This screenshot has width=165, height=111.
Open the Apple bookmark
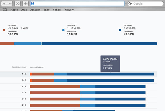[x=14, y=10]
